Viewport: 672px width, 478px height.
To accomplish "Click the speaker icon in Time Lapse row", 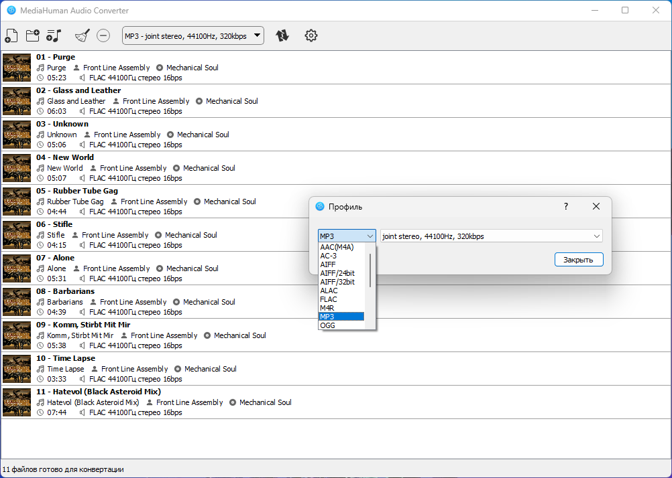I will point(82,379).
